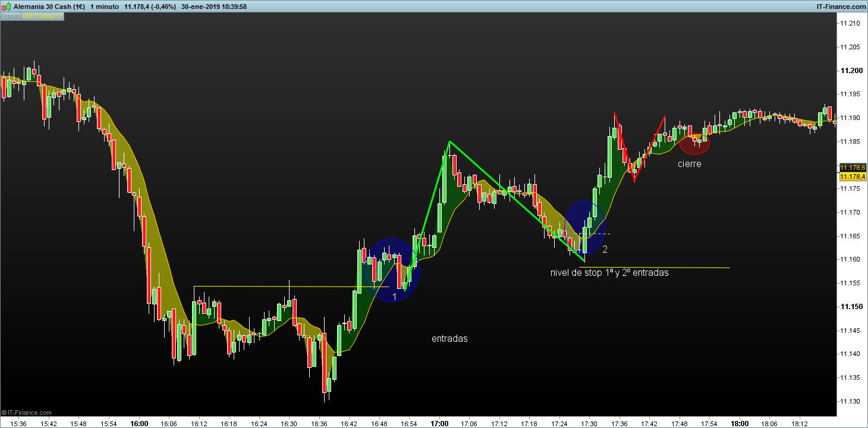
Task: Select the 'cierre' text annotation
Action: point(690,163)
